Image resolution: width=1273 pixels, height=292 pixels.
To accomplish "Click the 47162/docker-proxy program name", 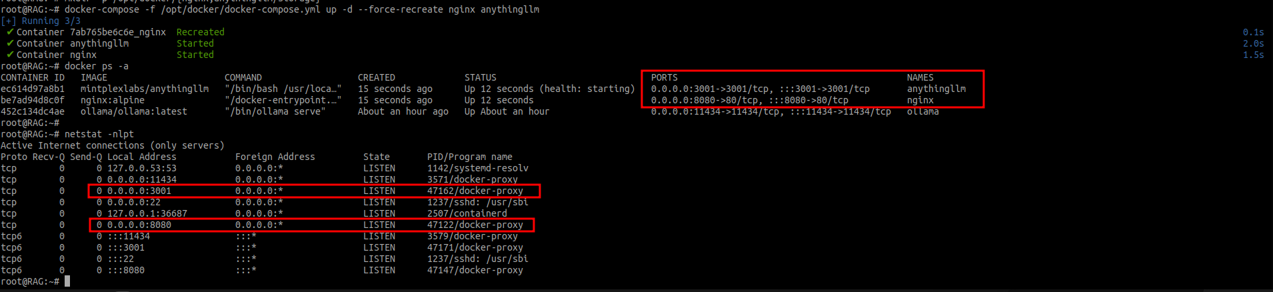I will coord(475,191).
